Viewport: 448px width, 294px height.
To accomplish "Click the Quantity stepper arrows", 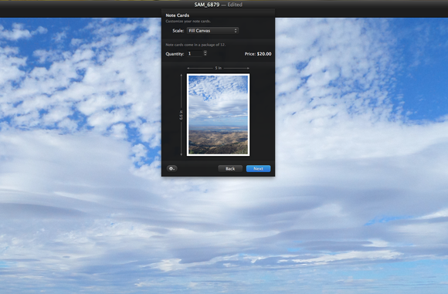I will 205,53.
